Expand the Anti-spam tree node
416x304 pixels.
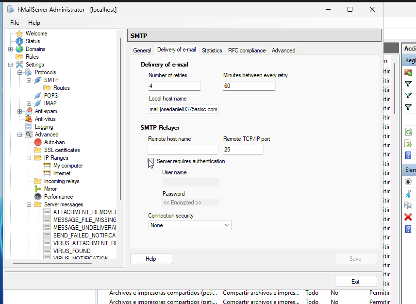19,111
